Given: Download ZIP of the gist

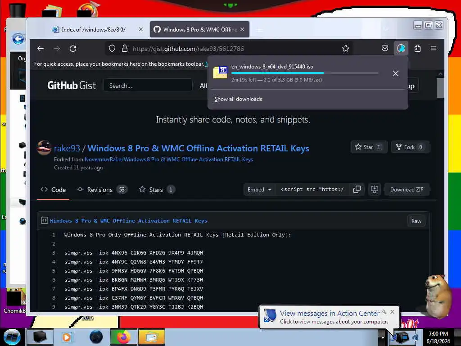Looking at the screenshot, I should (x=407, y=190).
